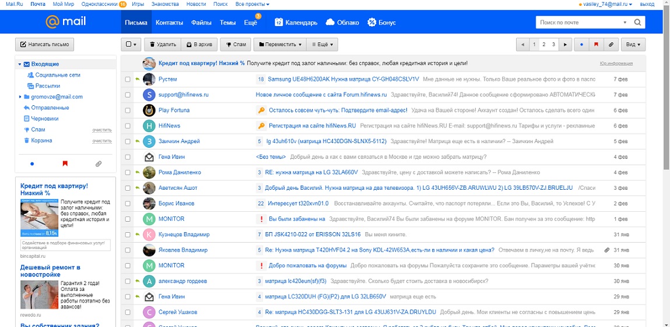
Task: Open the Bonus percent icon
Action: tap(372, 22)
